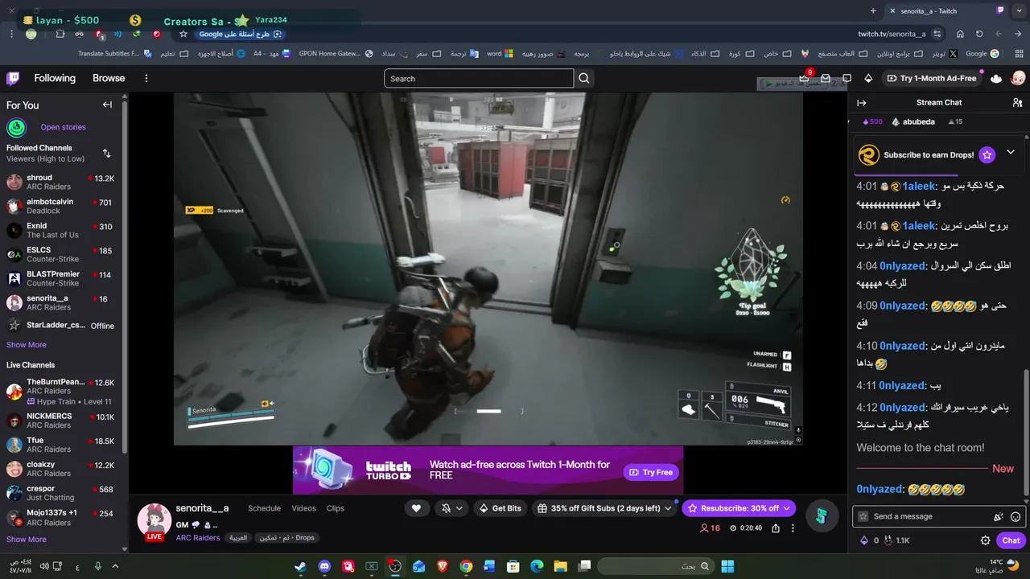Open chat settings gear
Viewport: 1030px width, 579px height.
click(985, 540)
